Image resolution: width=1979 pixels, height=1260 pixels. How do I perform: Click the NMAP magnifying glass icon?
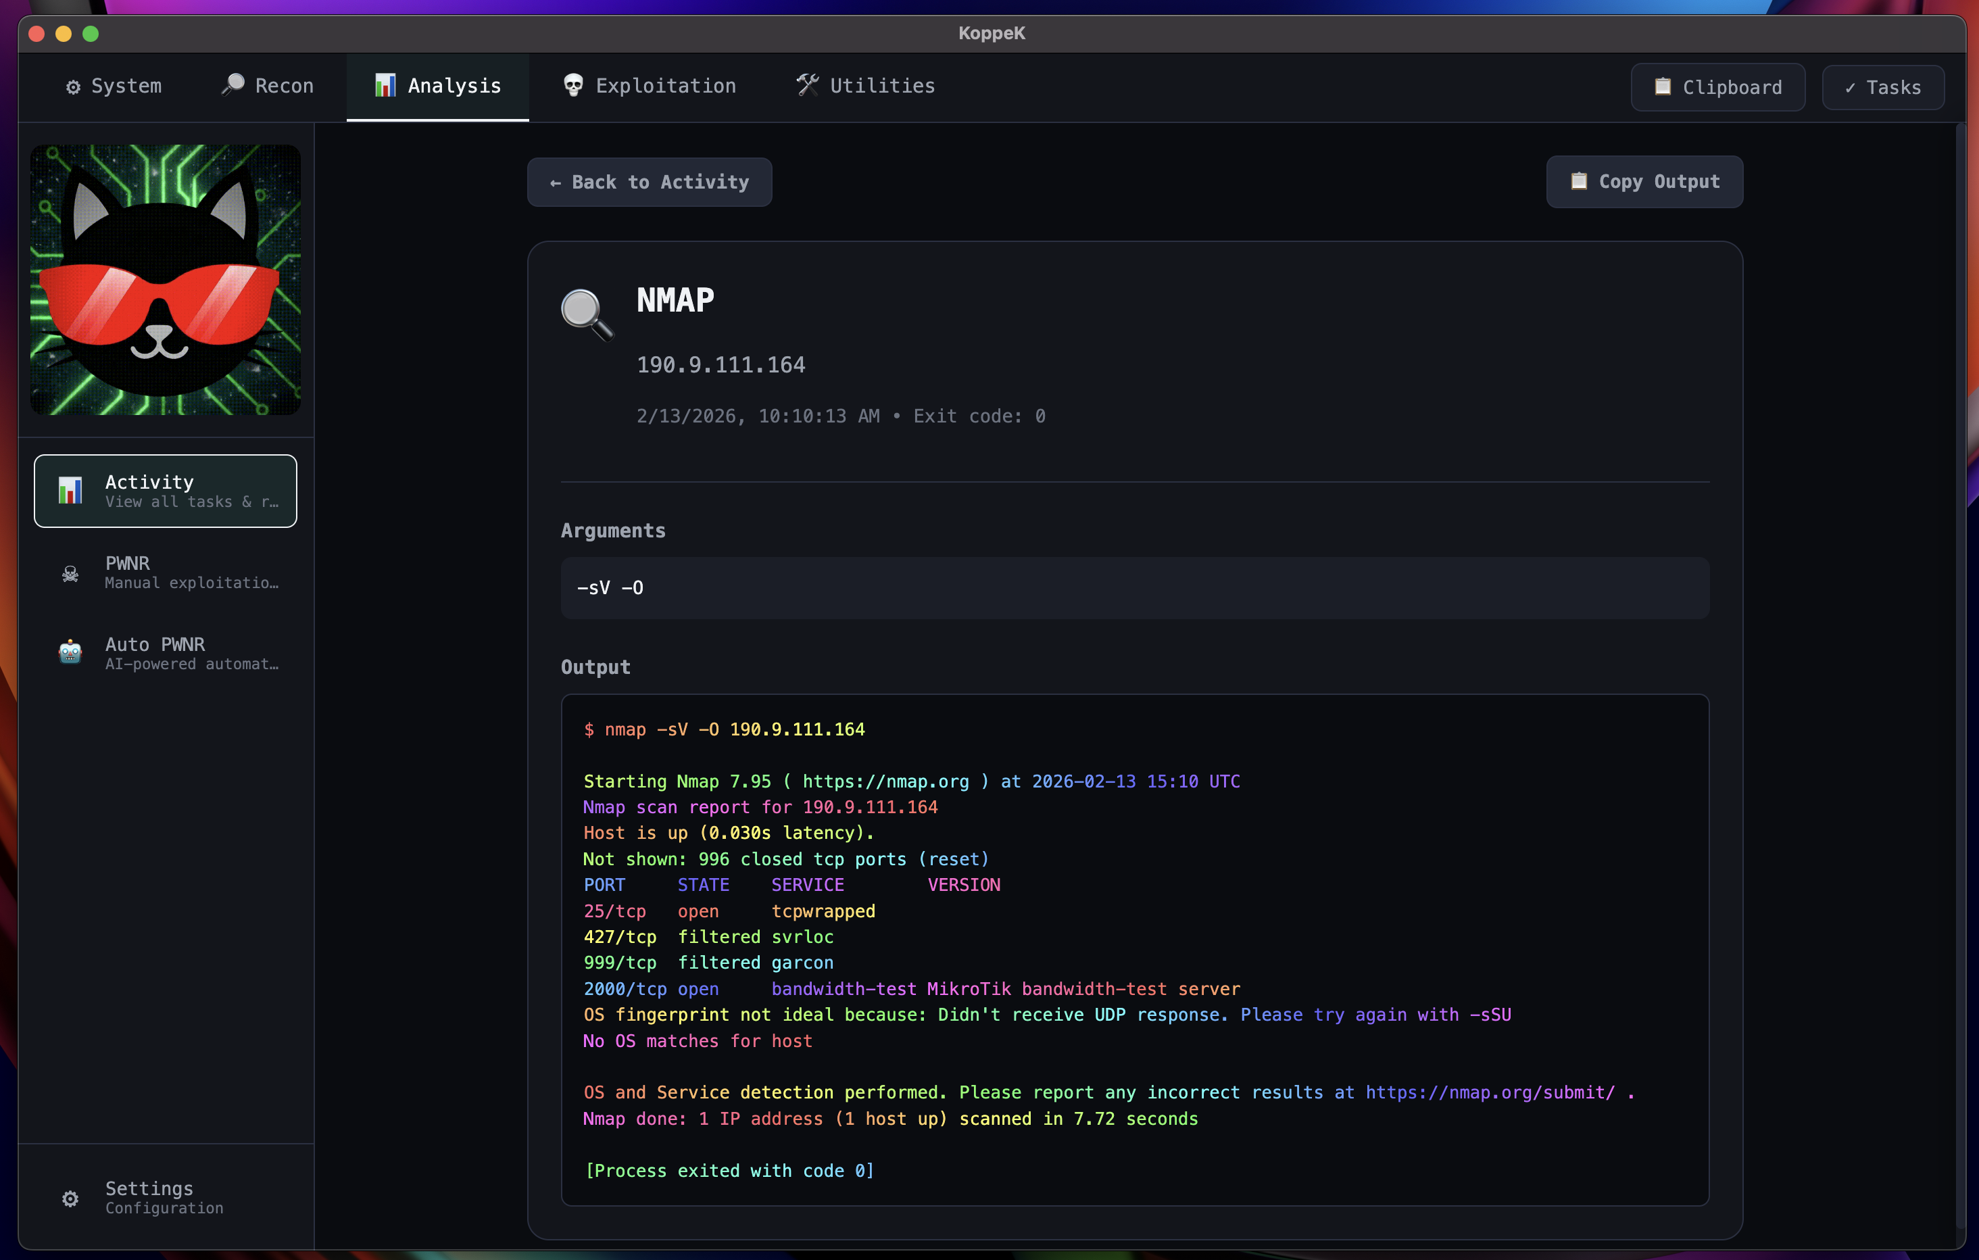[x=587, y=314]
